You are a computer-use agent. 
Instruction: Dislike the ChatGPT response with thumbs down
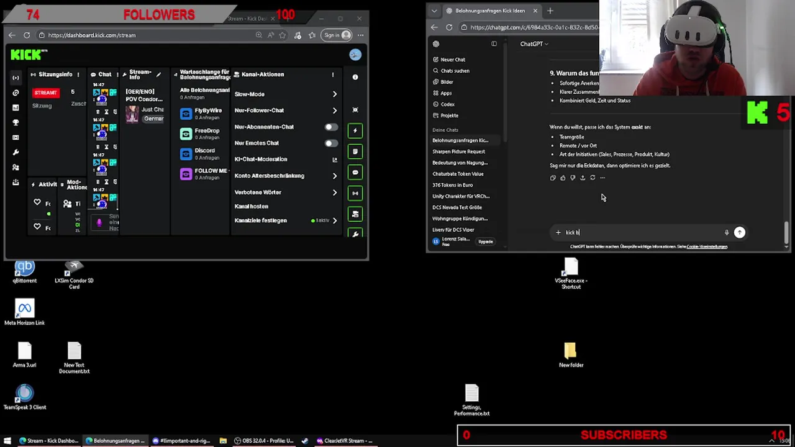click(573, 178)
